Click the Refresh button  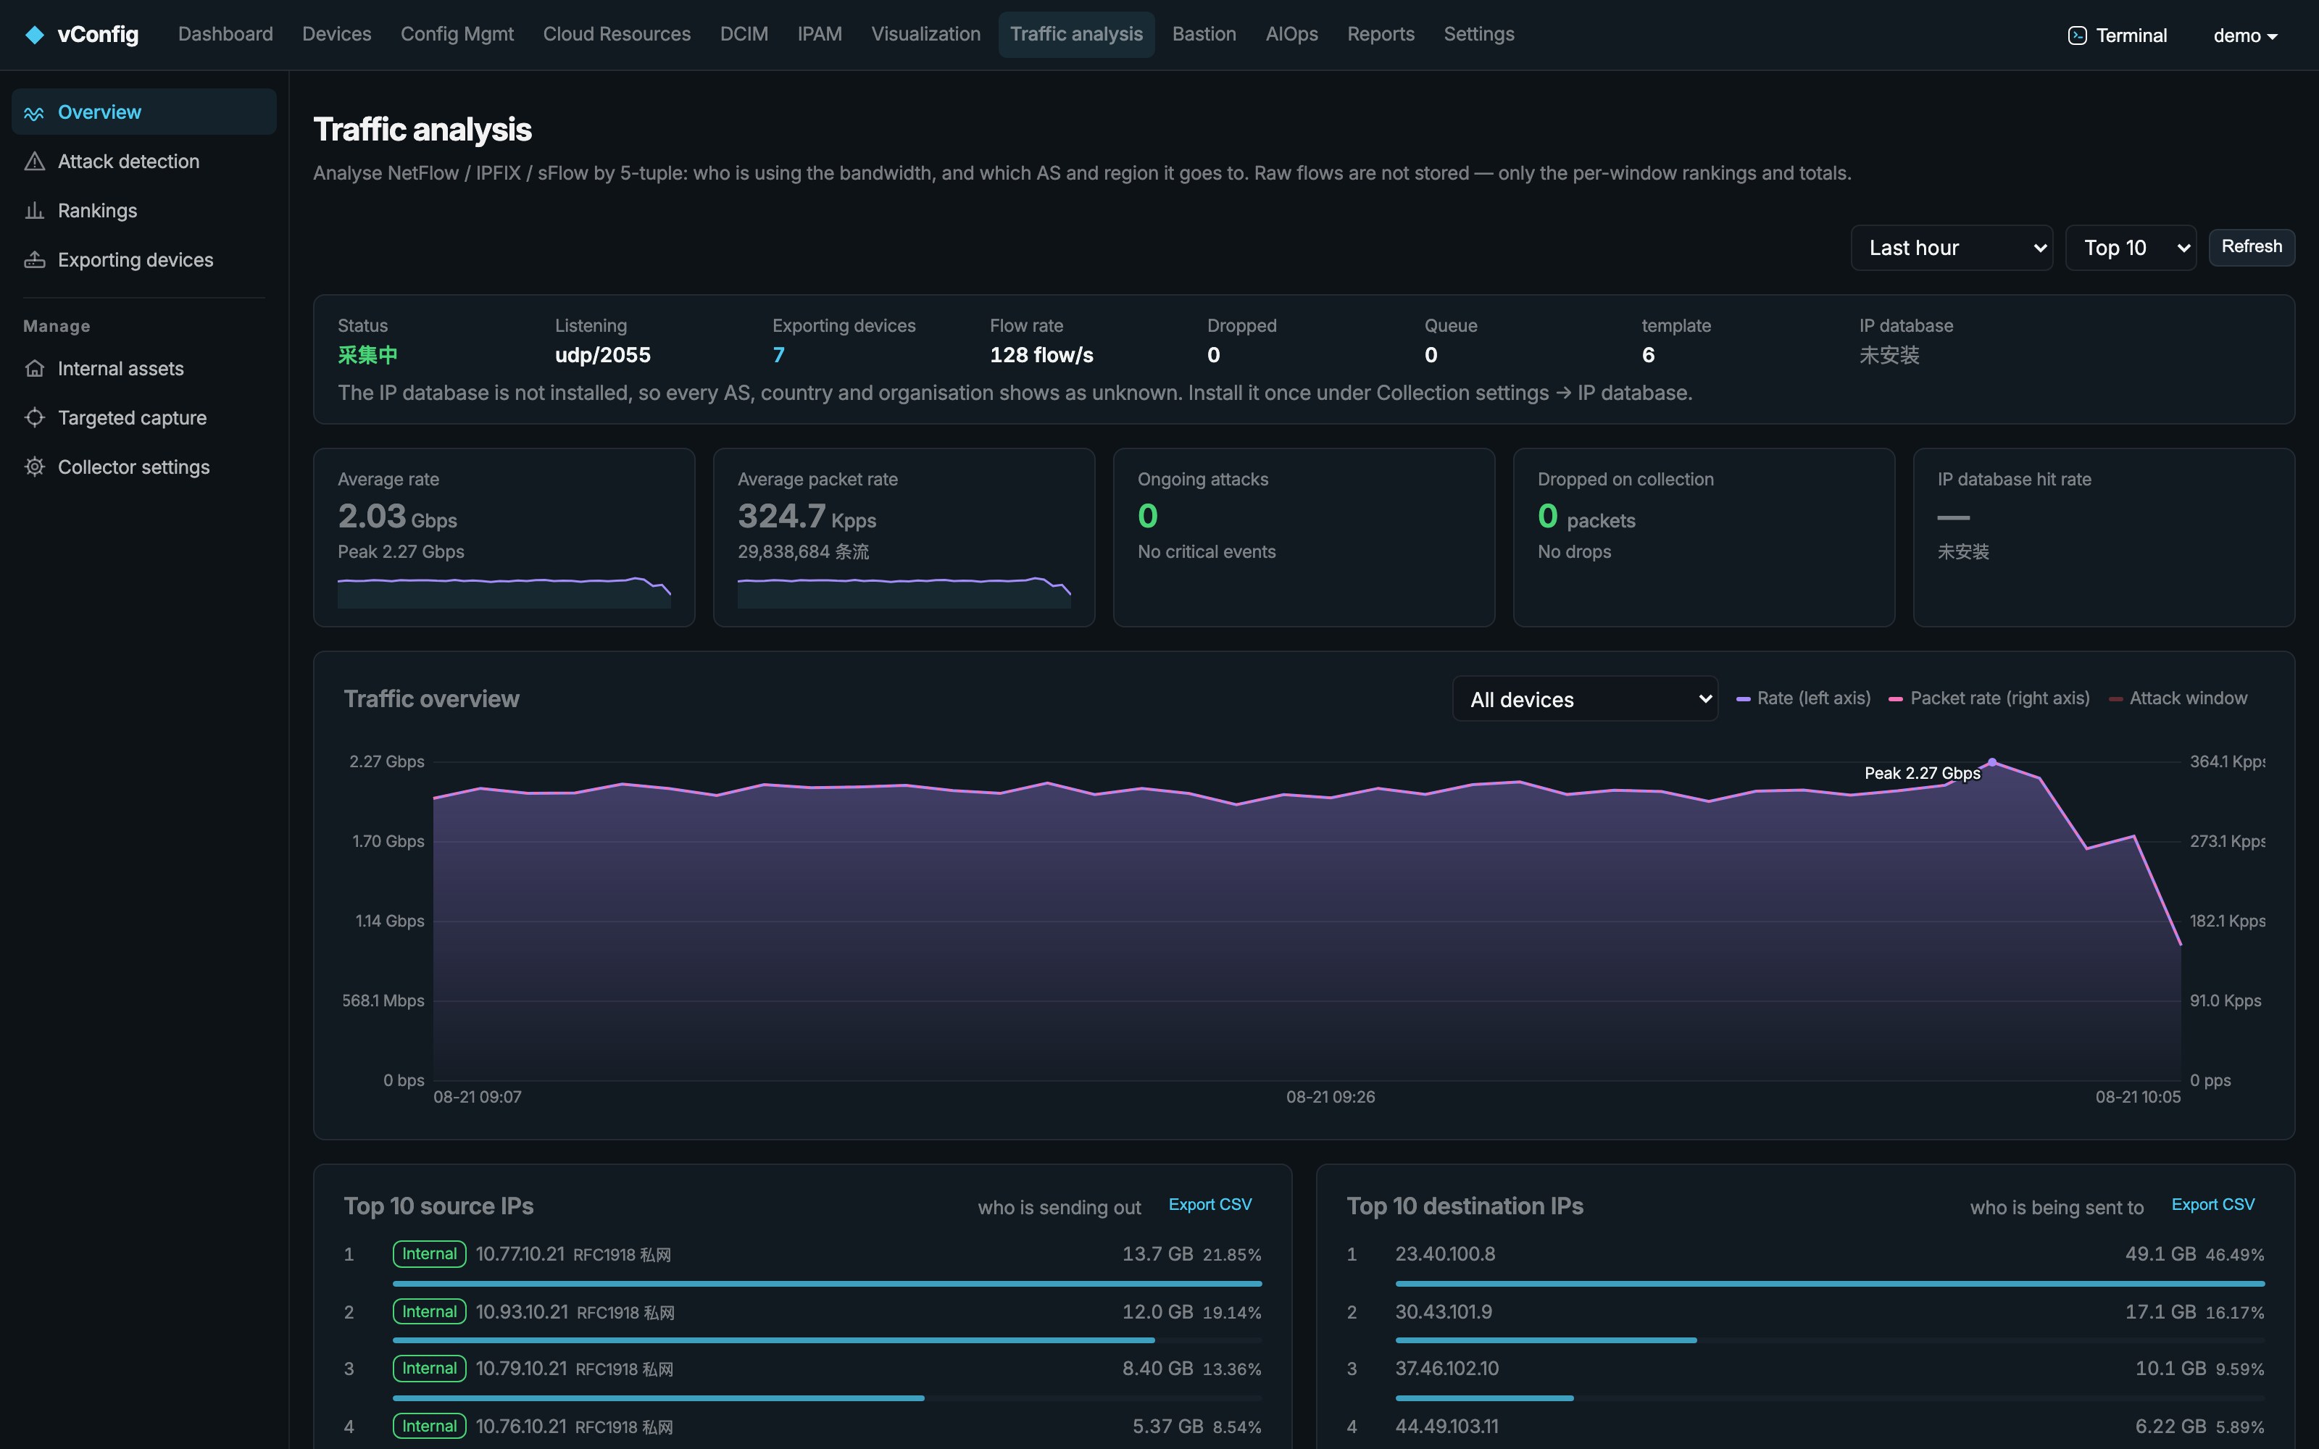(x=2251, y=247)
